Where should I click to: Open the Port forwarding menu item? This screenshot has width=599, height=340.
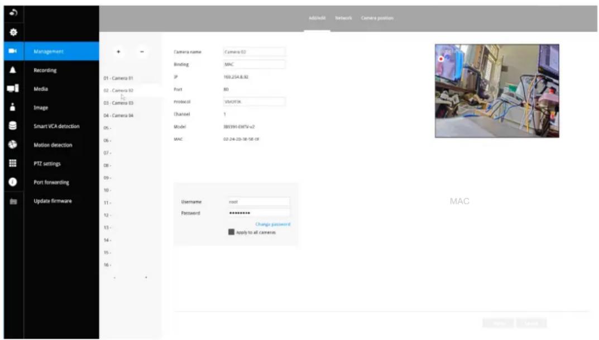pyautogui.click(x=61, y=182)
